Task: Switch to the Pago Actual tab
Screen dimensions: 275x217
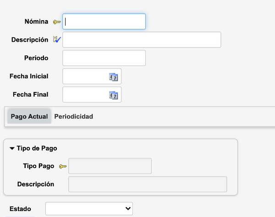Action: coord(29,117)
